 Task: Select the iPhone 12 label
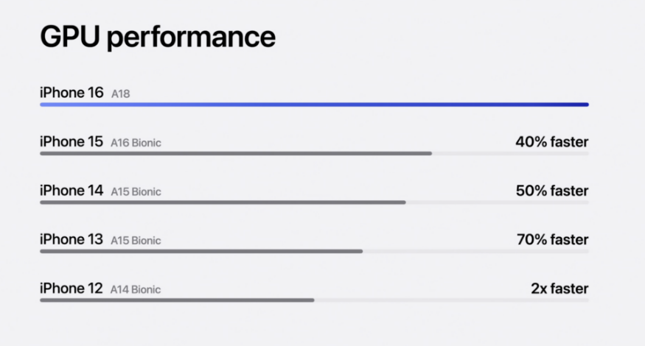point(72,289)
